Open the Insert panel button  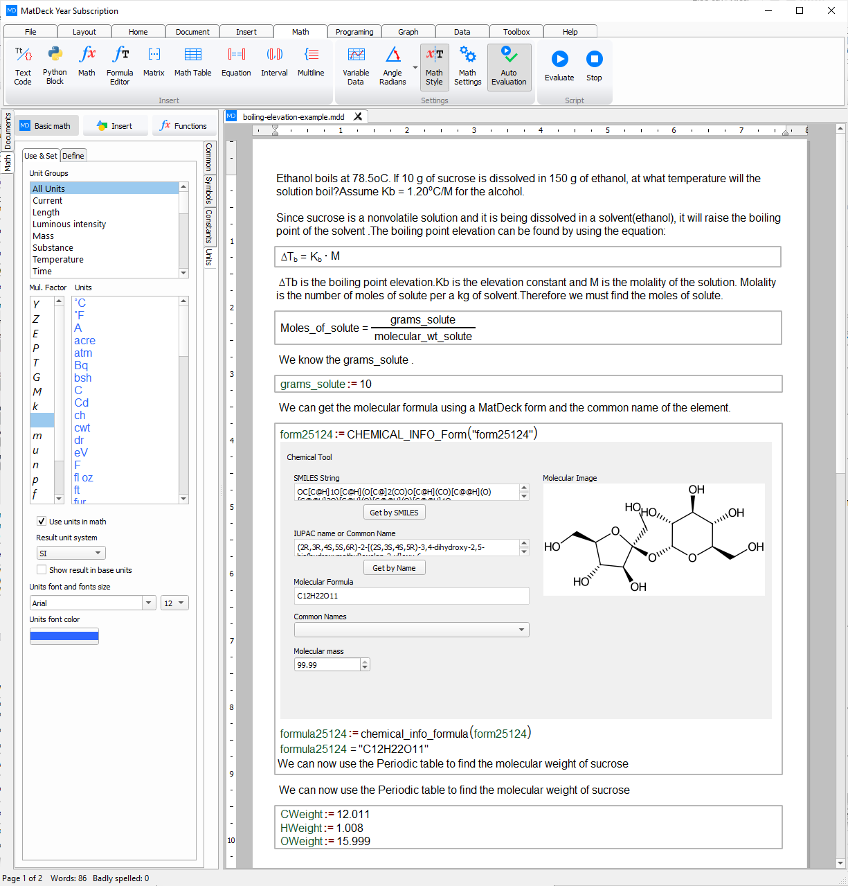pos(116,126)
